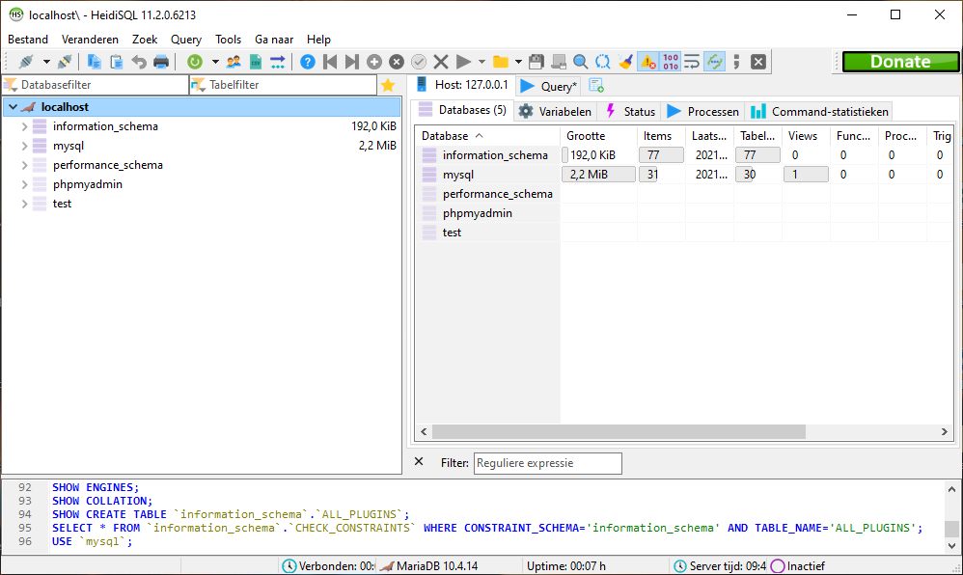The image size is (963, 575).
Task: Click the CSV export icon
Action: 256,62
